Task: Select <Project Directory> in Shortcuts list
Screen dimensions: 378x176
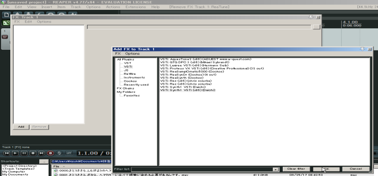Action: pyautogui.click(x=20, y=166)
